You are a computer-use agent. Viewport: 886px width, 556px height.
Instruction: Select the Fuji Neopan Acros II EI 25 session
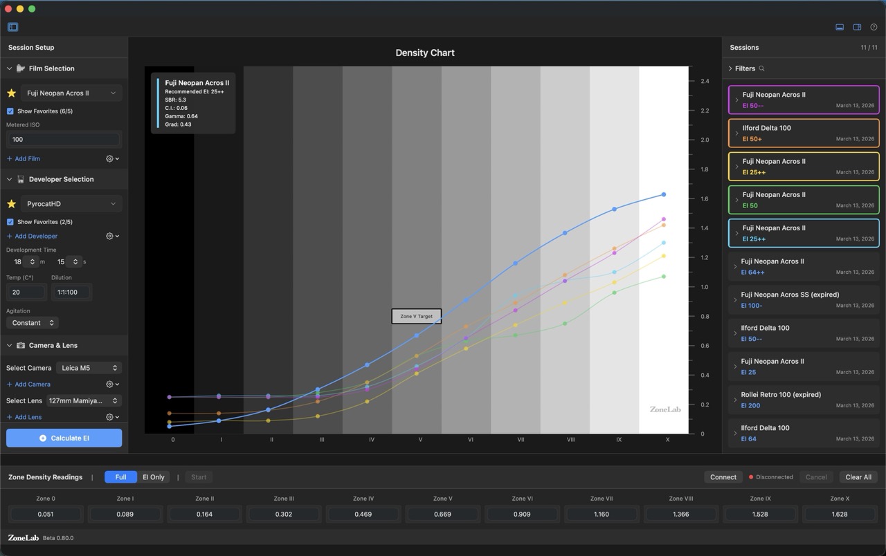point(804,366)
